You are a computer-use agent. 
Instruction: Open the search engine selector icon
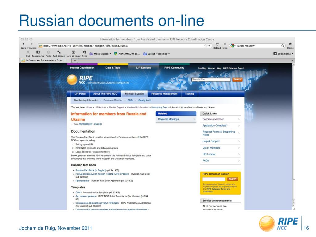click(233, 46)
